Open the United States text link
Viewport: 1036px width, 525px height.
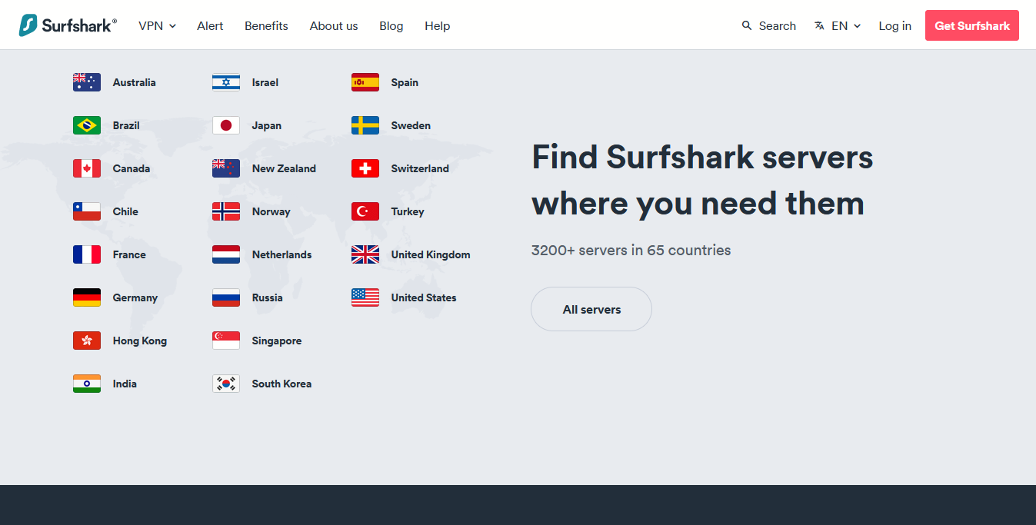(x=424, y=297)
